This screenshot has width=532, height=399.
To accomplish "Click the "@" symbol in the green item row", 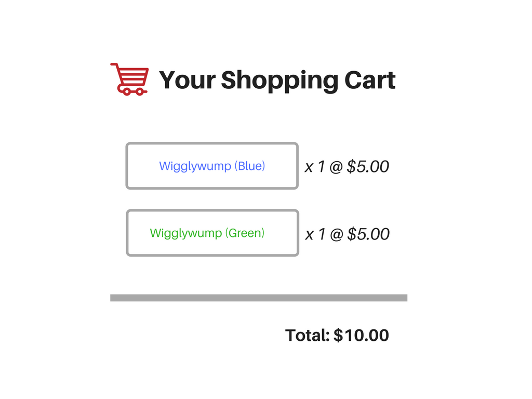I will 337,234.
